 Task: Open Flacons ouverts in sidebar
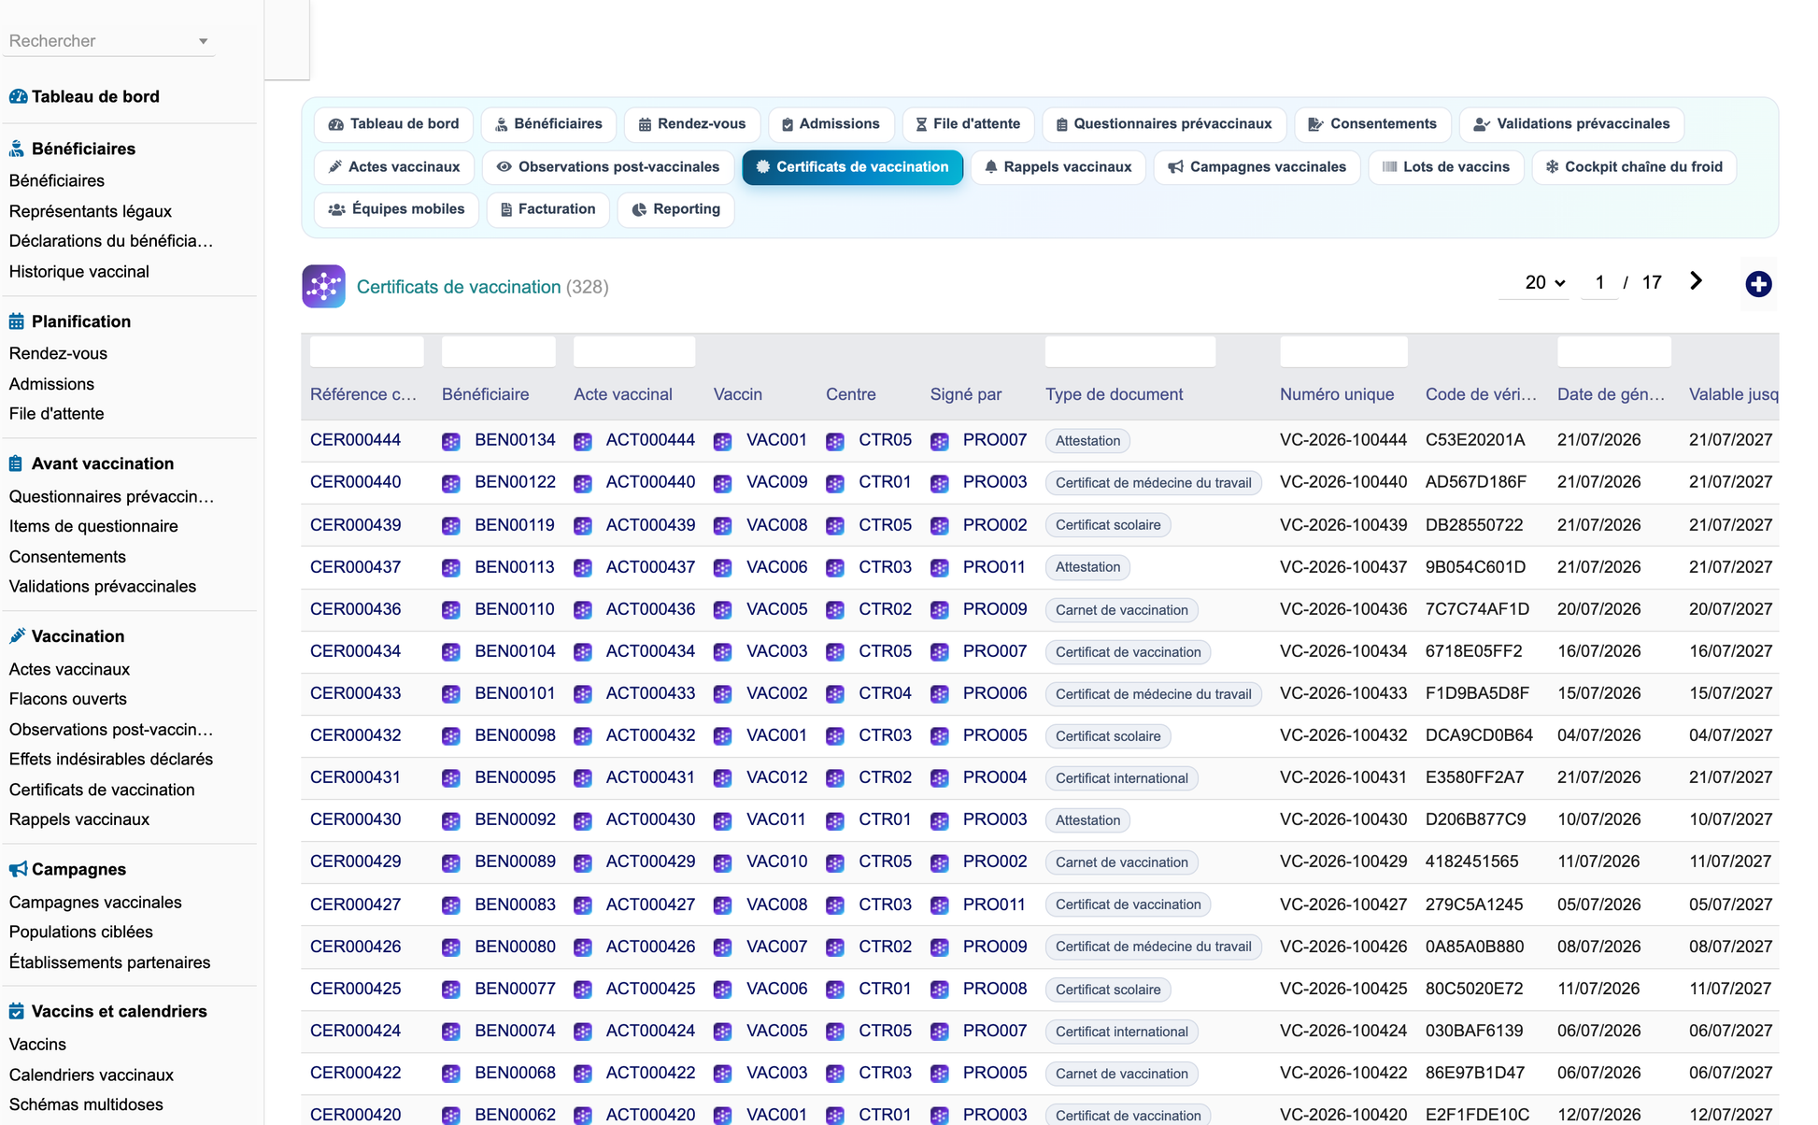tap(68, 699)
